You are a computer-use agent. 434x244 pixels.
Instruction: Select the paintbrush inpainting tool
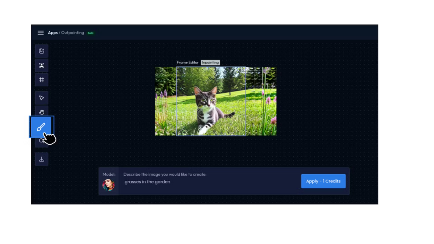(41, 127)
